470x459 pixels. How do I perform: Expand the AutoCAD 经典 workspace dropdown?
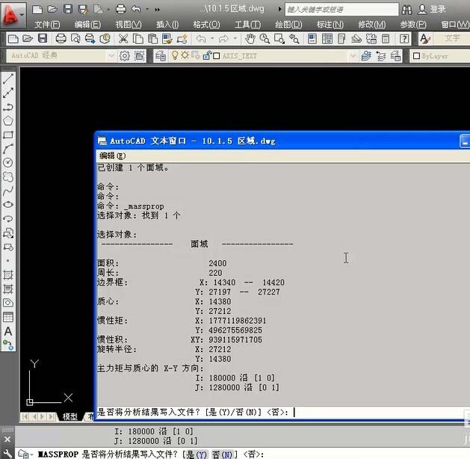tap(111, 56)
